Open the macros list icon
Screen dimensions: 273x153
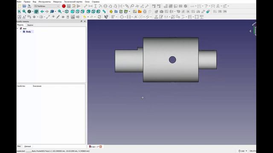pyautogui.click(x=74, y=6)
